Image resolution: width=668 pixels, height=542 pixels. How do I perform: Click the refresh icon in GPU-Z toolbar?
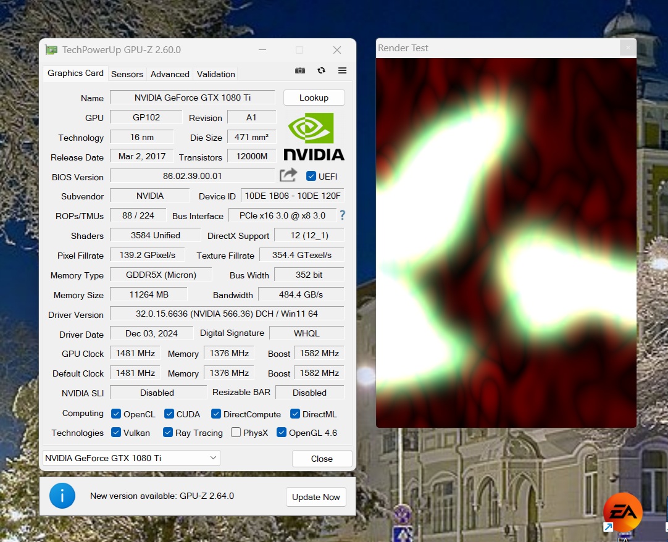pyautogui.click(x=321, y=71)
